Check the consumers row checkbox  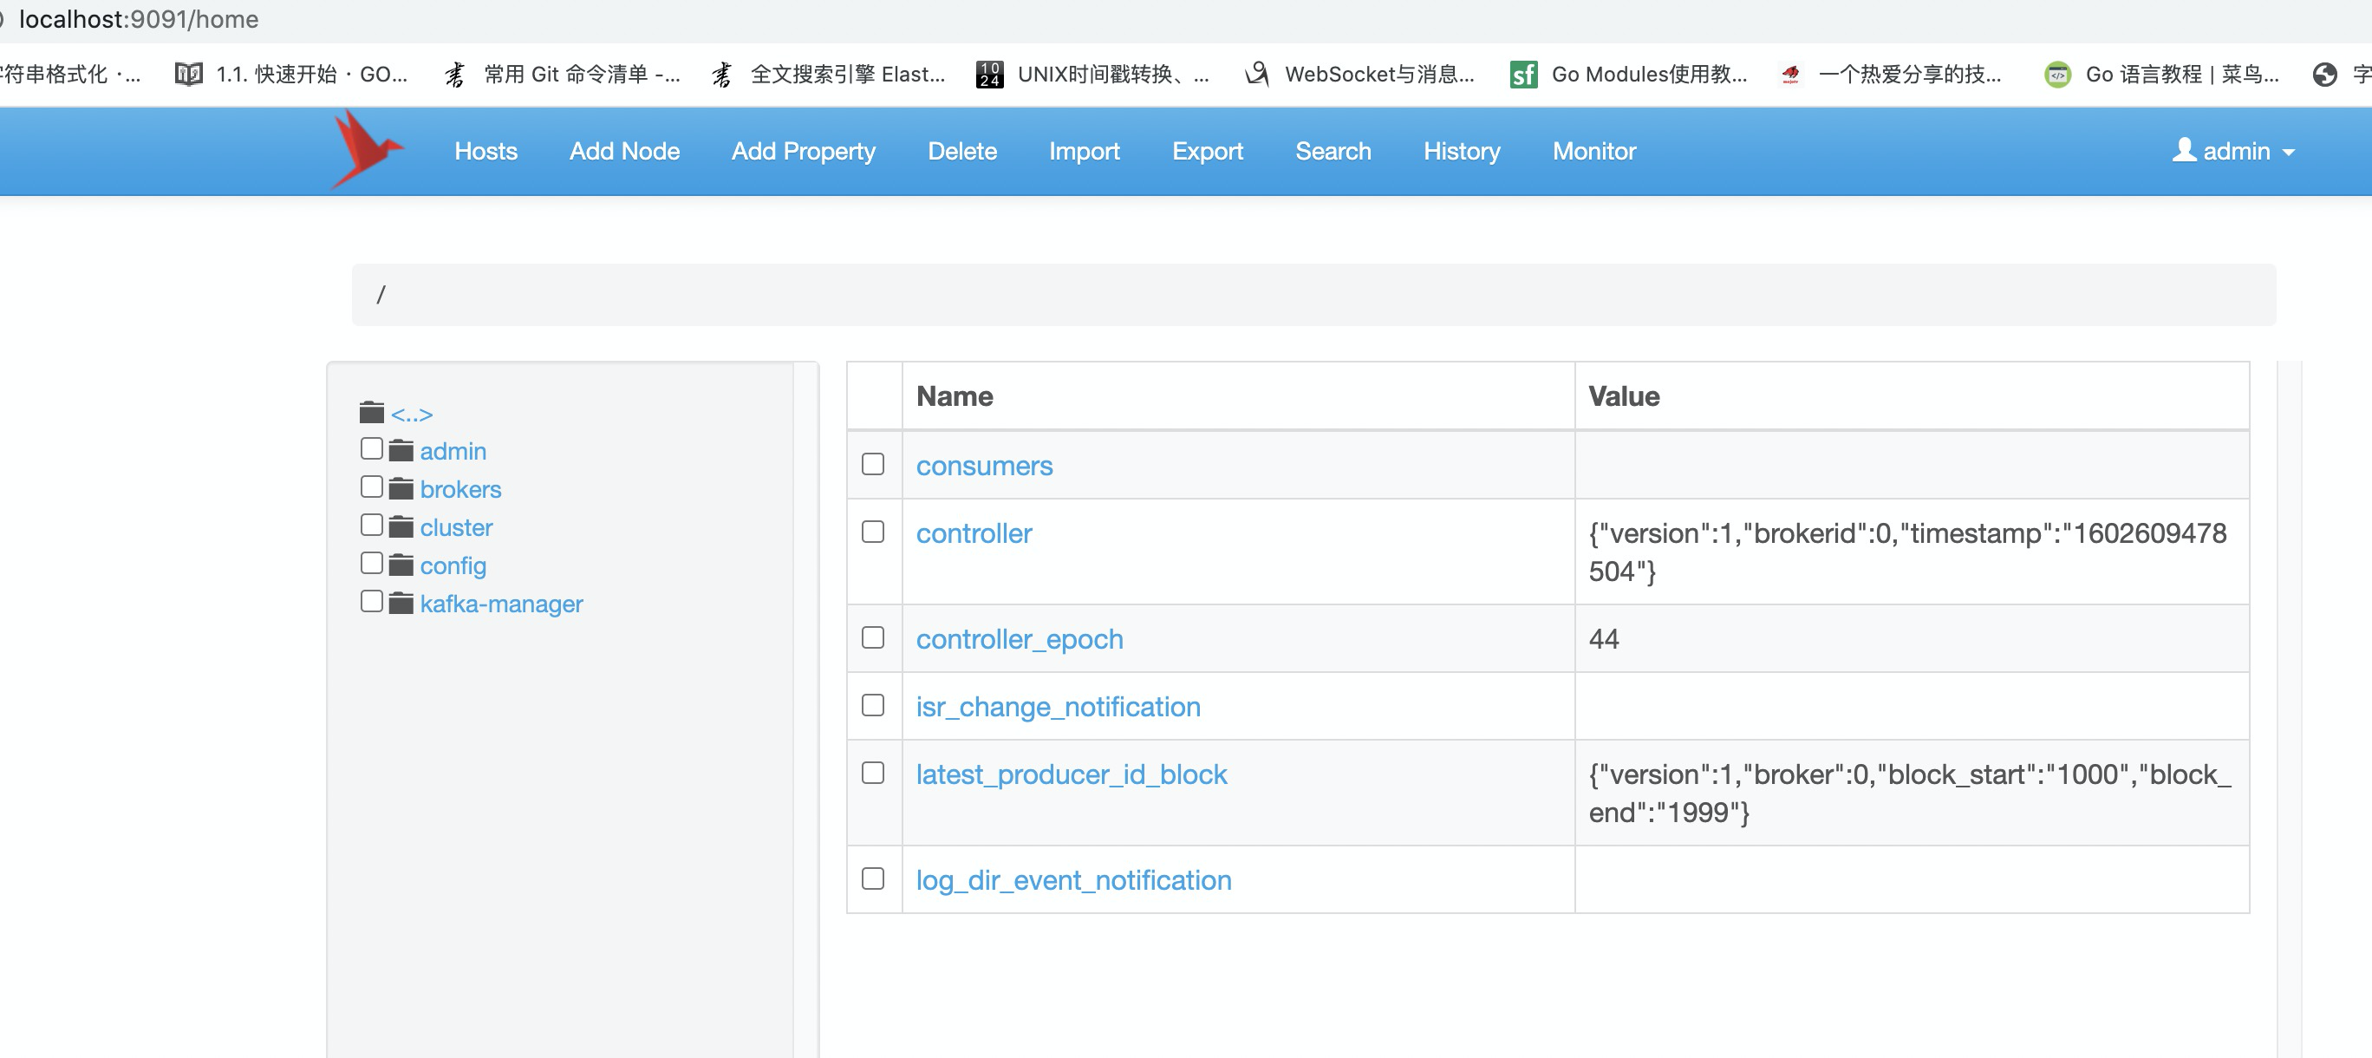coord(872,464)
